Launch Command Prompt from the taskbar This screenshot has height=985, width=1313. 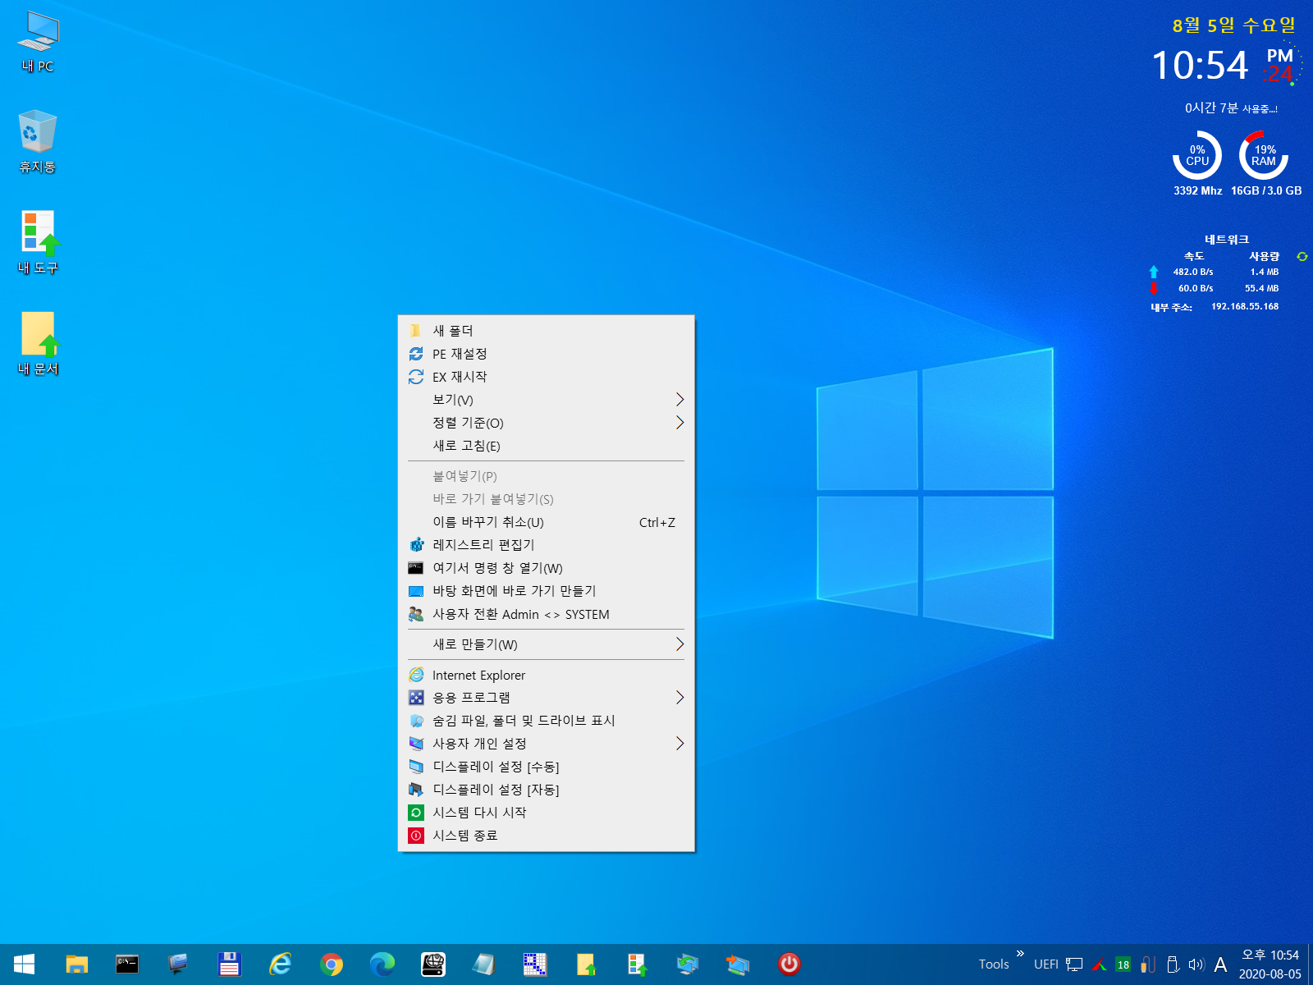[127, 964]
